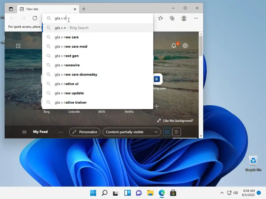Switch feed to list view
Image resolution: width=266 pixels, height=199 pixels.
(177, 132)
